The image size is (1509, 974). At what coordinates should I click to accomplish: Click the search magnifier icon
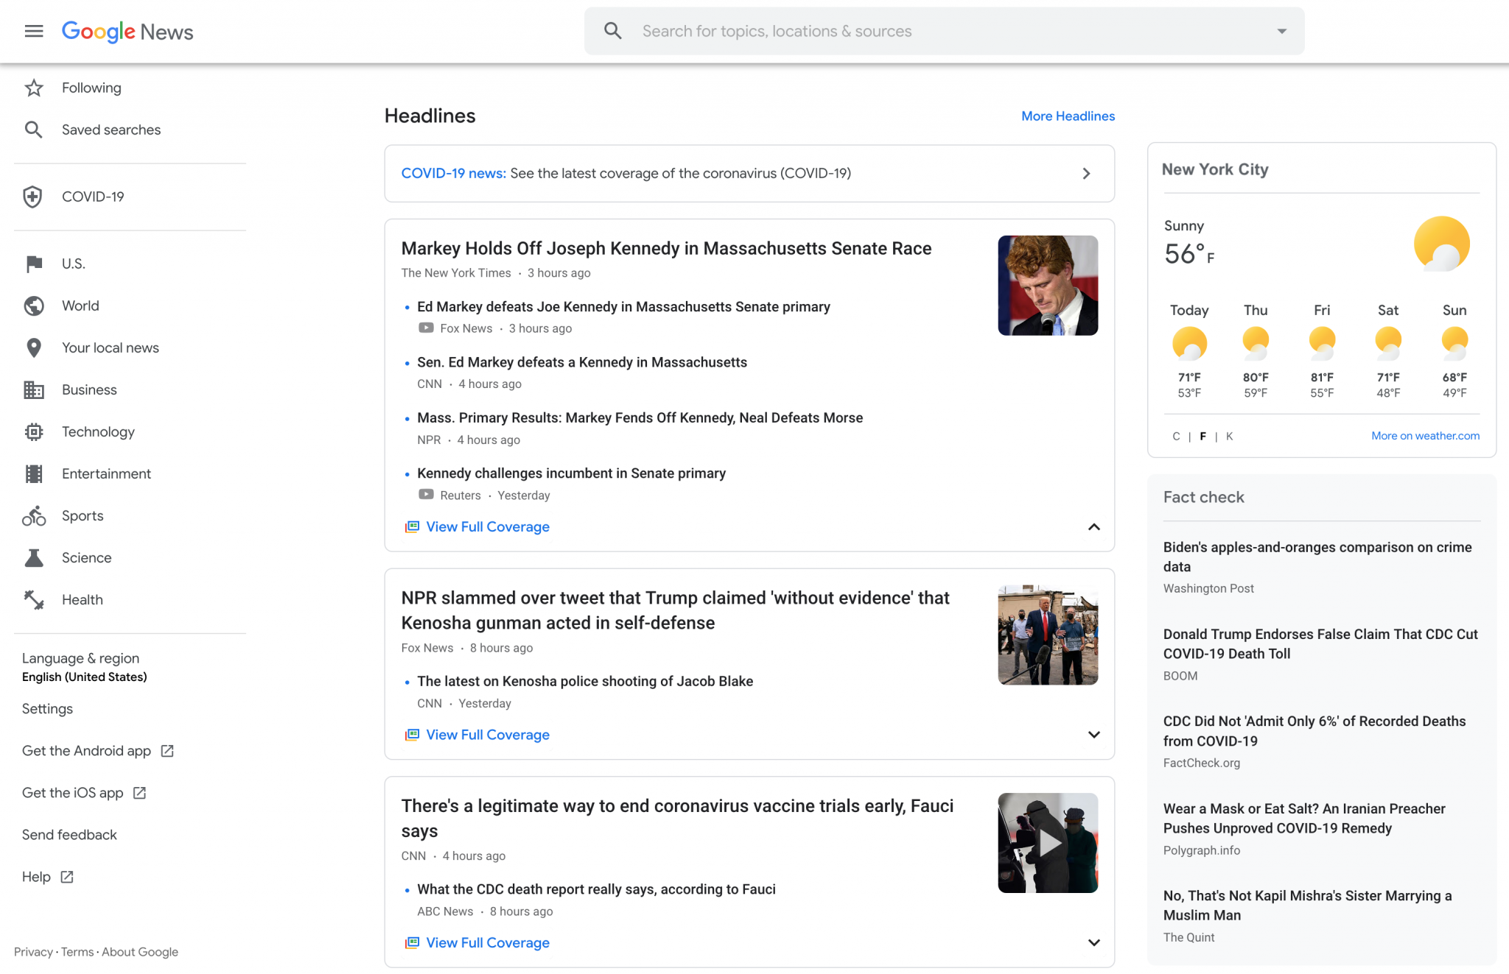[612, 31]
